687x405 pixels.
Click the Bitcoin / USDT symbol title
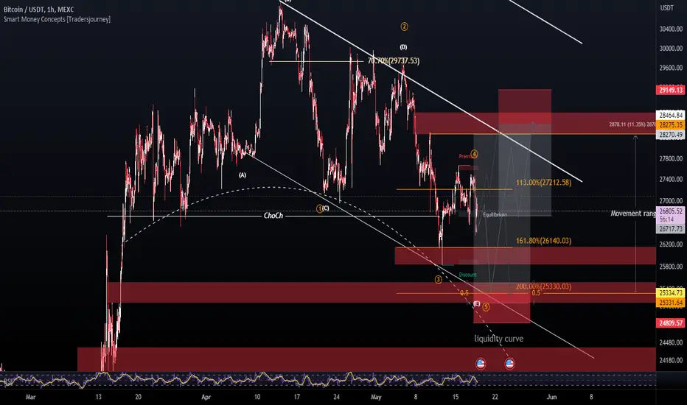click(38, 9)
